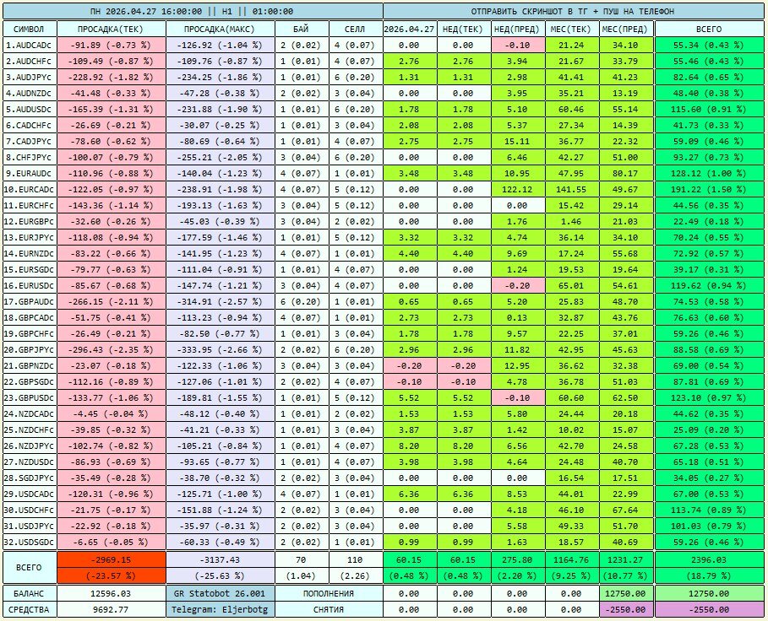The height and width of the screenshot is (621, 768).
Task: Click current drawdown -296.43 (-2.35 %) cell
Action: pos(112,349)
